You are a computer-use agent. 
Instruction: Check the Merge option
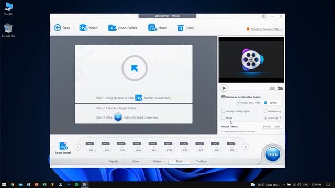coord(224,118)
